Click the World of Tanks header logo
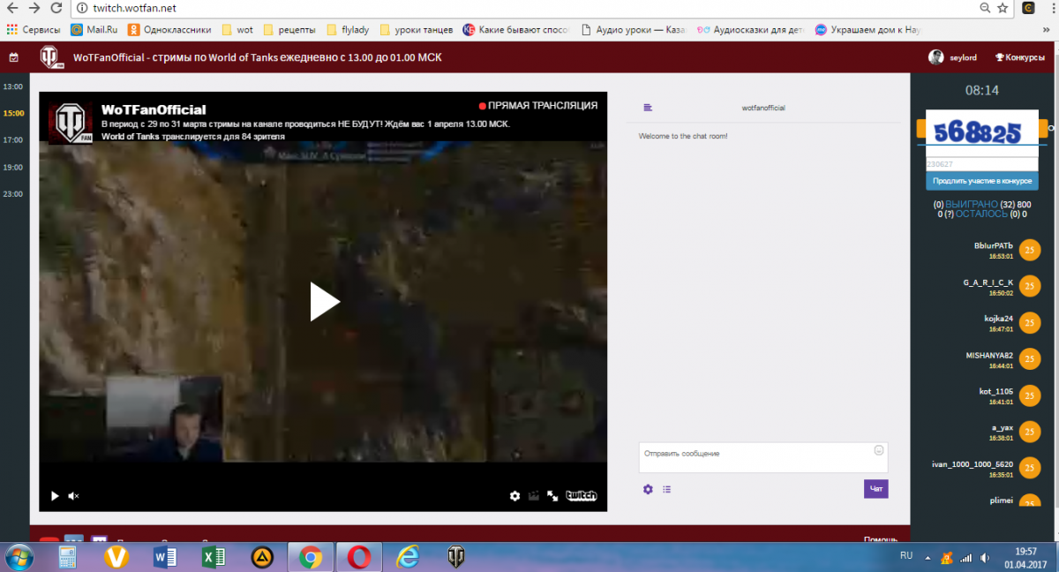The height and width of the screenshot is (572, 1059). [x=51, y=57]
